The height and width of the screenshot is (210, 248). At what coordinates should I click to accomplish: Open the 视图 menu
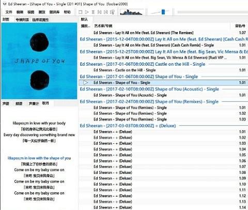point(31,12)
